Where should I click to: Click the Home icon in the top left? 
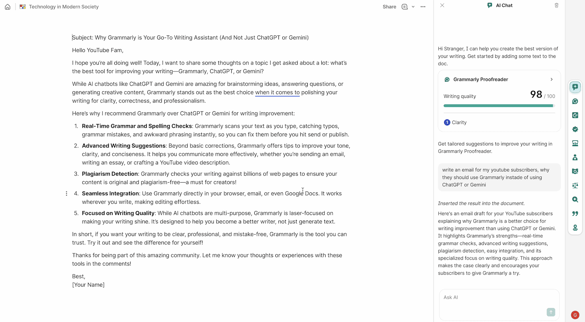(7, 7)
